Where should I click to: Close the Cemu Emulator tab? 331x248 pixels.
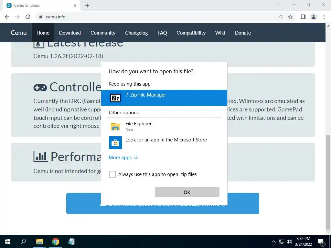(75, 5)
